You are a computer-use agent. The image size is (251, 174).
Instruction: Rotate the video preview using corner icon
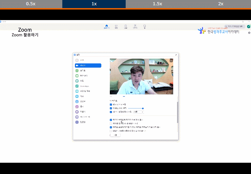(x=171, y=60)
